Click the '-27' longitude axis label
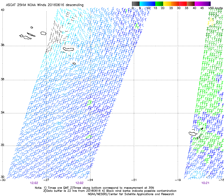 pos(46,180)
